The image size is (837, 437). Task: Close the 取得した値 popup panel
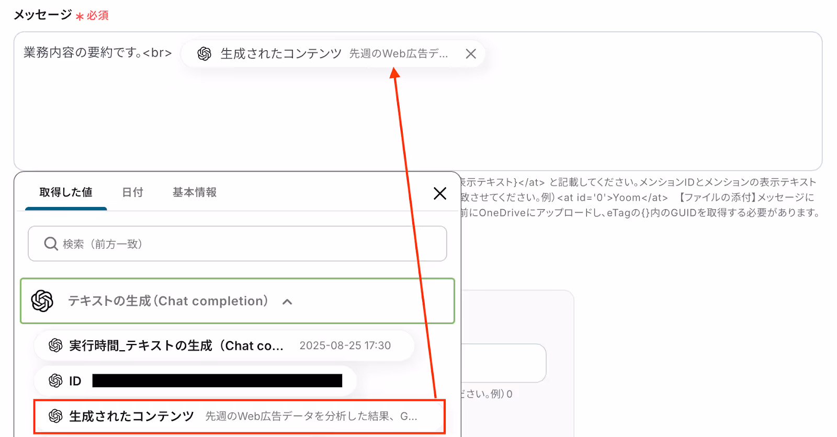coord(440,193)
